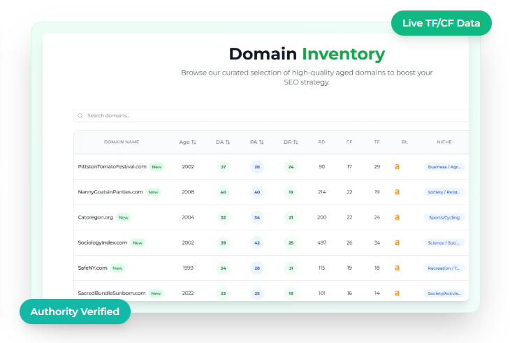Screen dimensions: 510x343
Task: Sort domains by PA column
Action: click(257, 142)
